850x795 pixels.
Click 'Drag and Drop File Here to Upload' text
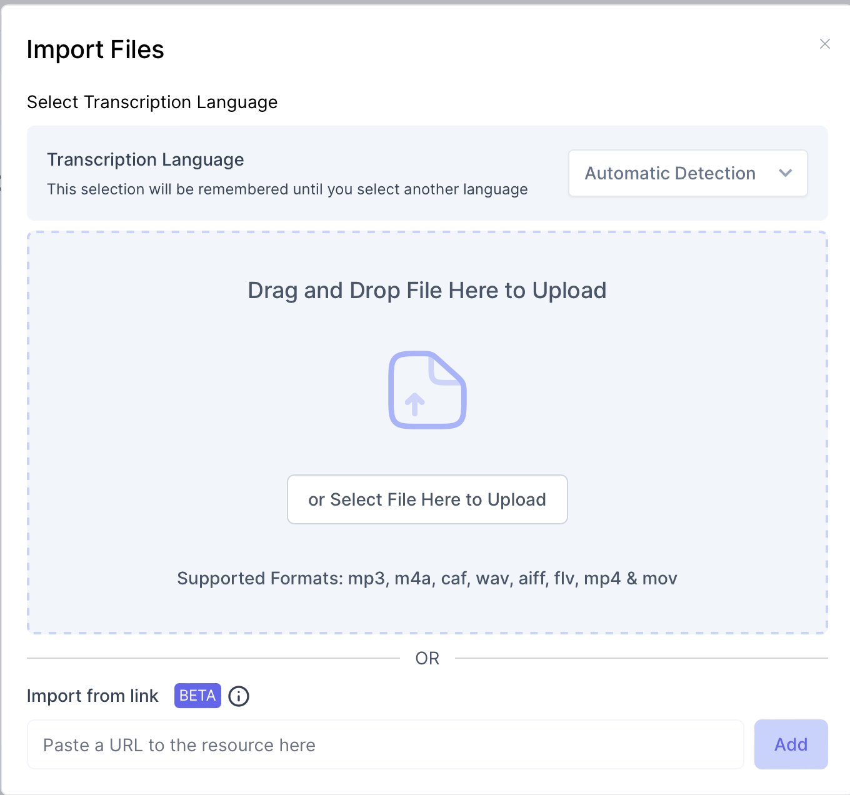click(x=427, y=290)
